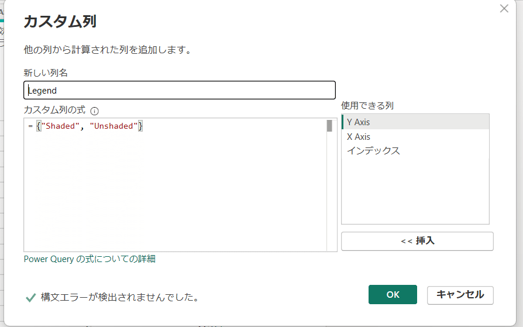Click the 新しい列名 field containing Legend

(x=180, y=90)
